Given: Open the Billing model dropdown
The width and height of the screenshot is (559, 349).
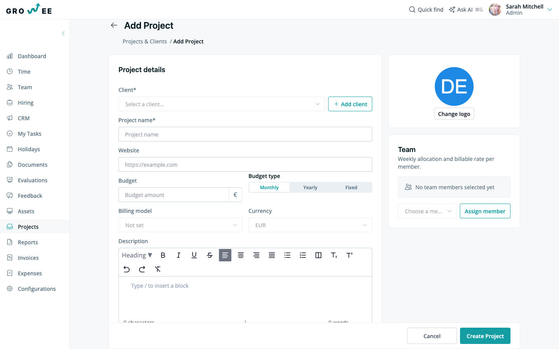Looking at the screenshot, I should [180, 225].
